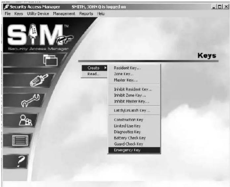Select Diagnostics Key menu entry
230x187 pixels.
click(x=134, y=132)
